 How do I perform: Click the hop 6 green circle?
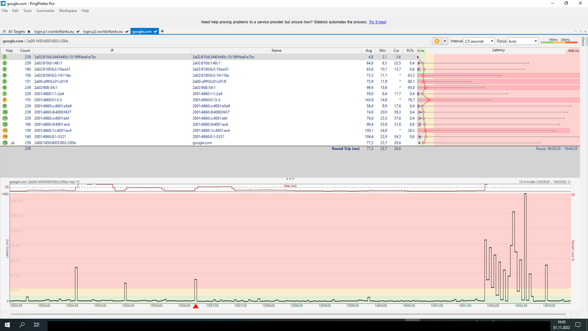(x=5, y=87)
